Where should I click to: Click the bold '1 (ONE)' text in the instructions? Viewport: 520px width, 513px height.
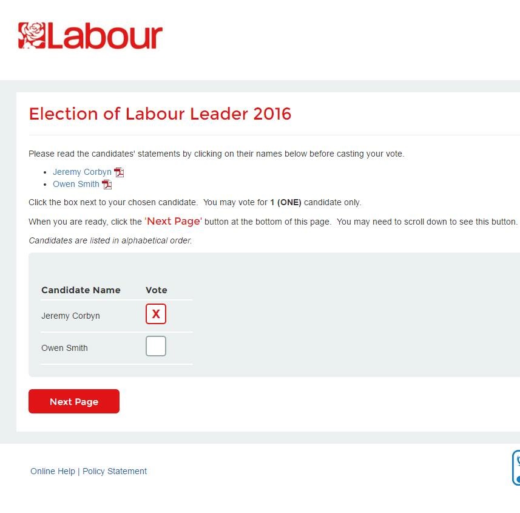pos(286,202)
